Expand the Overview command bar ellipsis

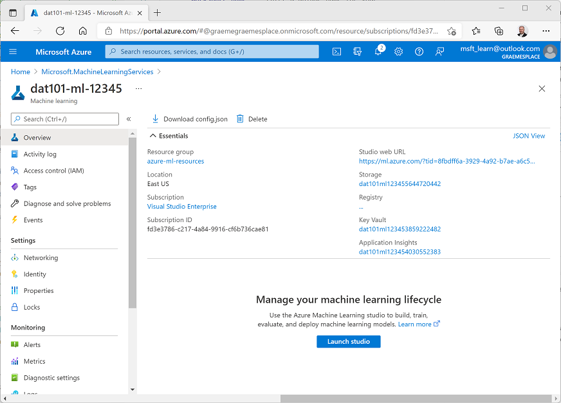[x=137, y=89]
